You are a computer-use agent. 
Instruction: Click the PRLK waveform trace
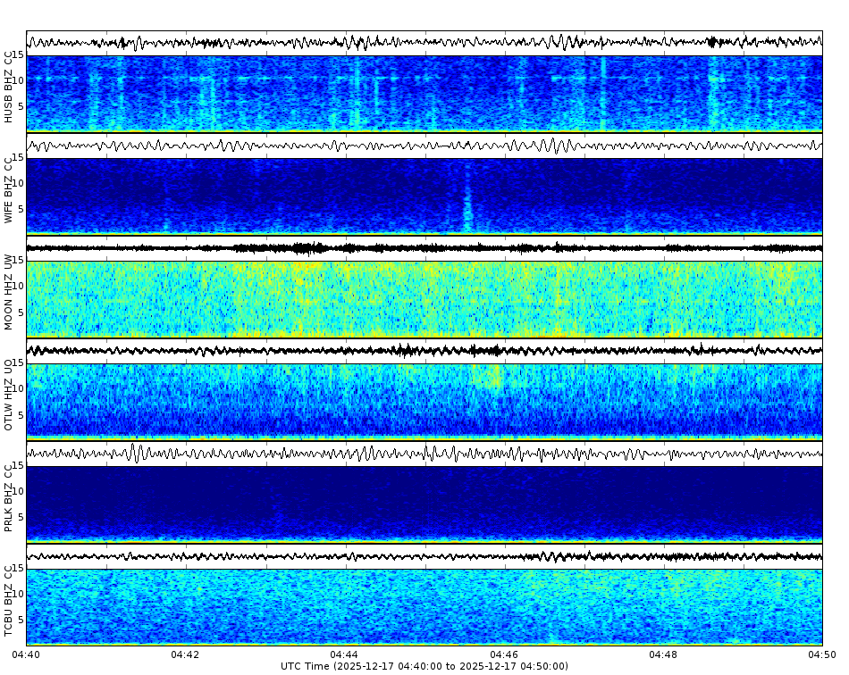tap(357, 454)
